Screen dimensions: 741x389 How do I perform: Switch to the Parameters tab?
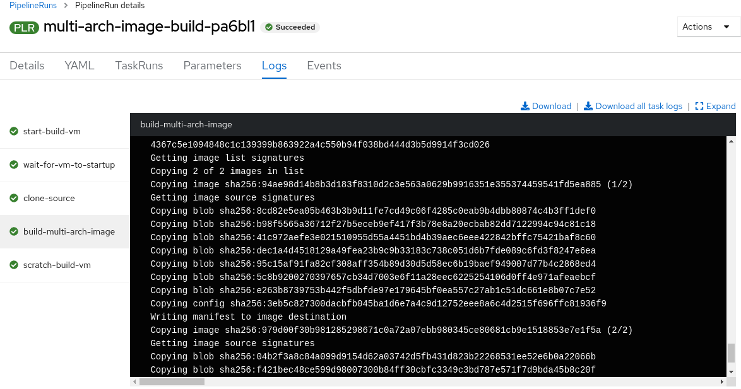(x=212, y=66)
